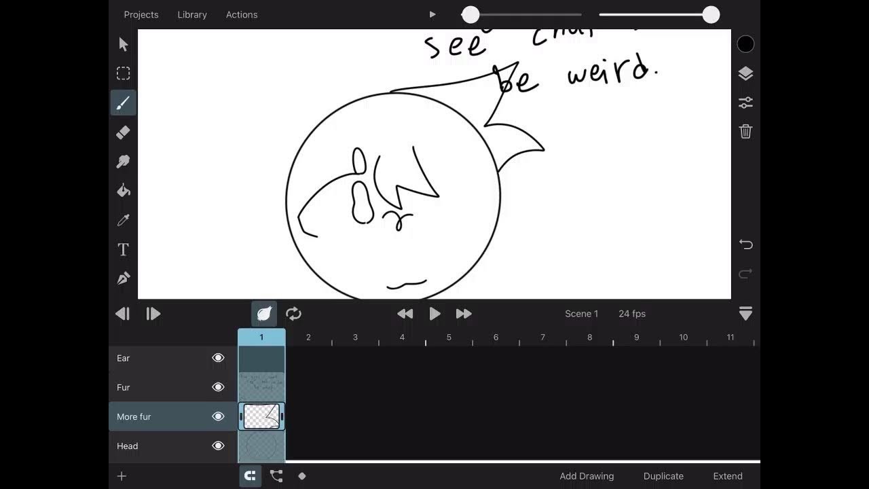Image resolution: width=869 pixels, height=489 pixels.
Task: Click the Extend button
Action: pyautogui.click(x=728, y=476)
